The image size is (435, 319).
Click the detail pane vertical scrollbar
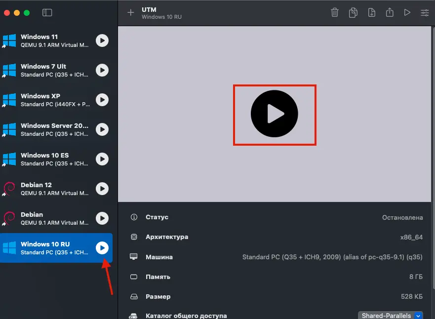point(433,158)
